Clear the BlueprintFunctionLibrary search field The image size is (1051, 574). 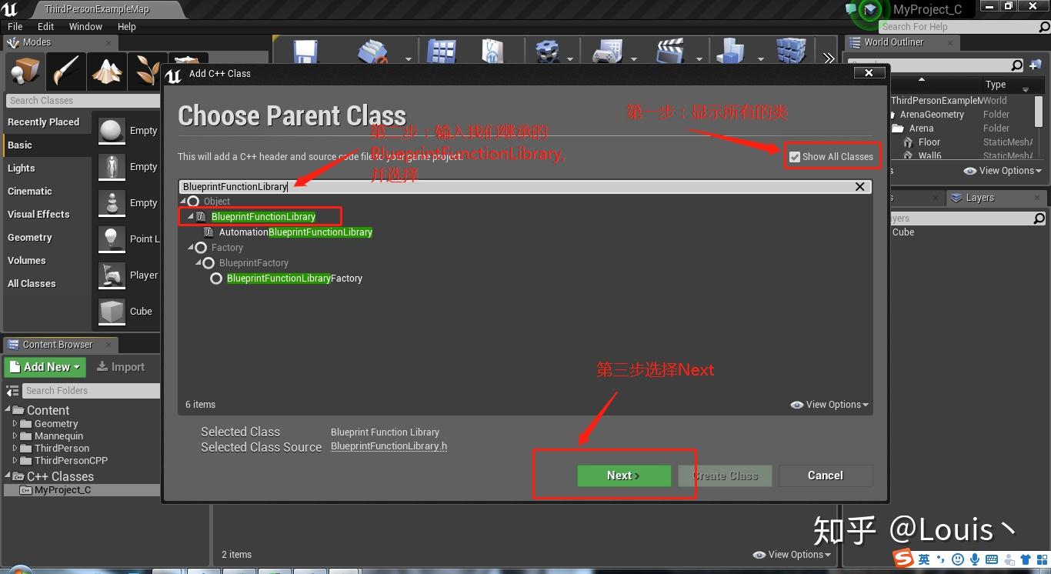[859, 186]
